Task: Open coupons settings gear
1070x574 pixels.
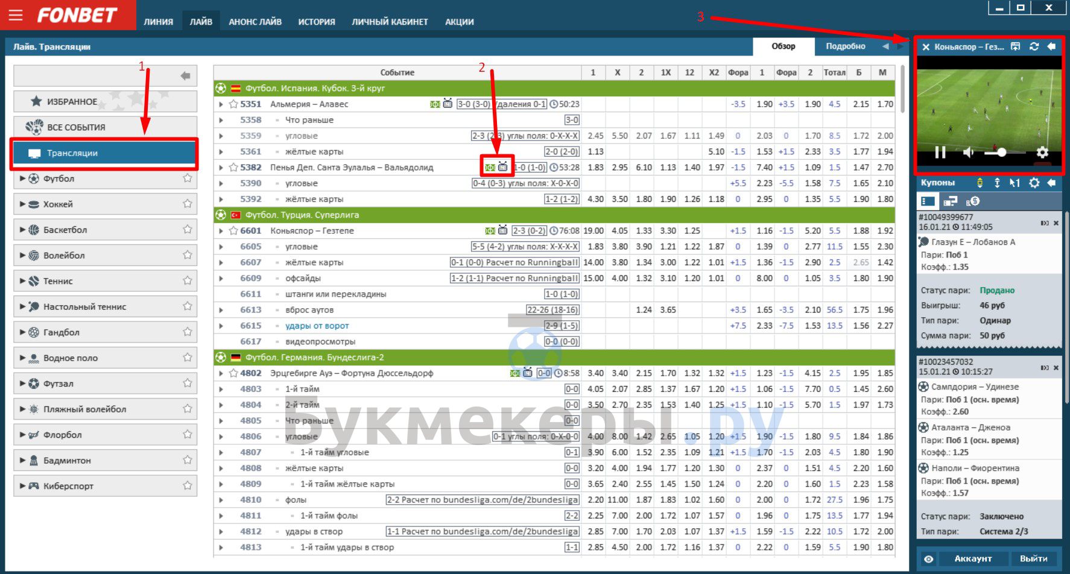Action: pos(1034,183)
